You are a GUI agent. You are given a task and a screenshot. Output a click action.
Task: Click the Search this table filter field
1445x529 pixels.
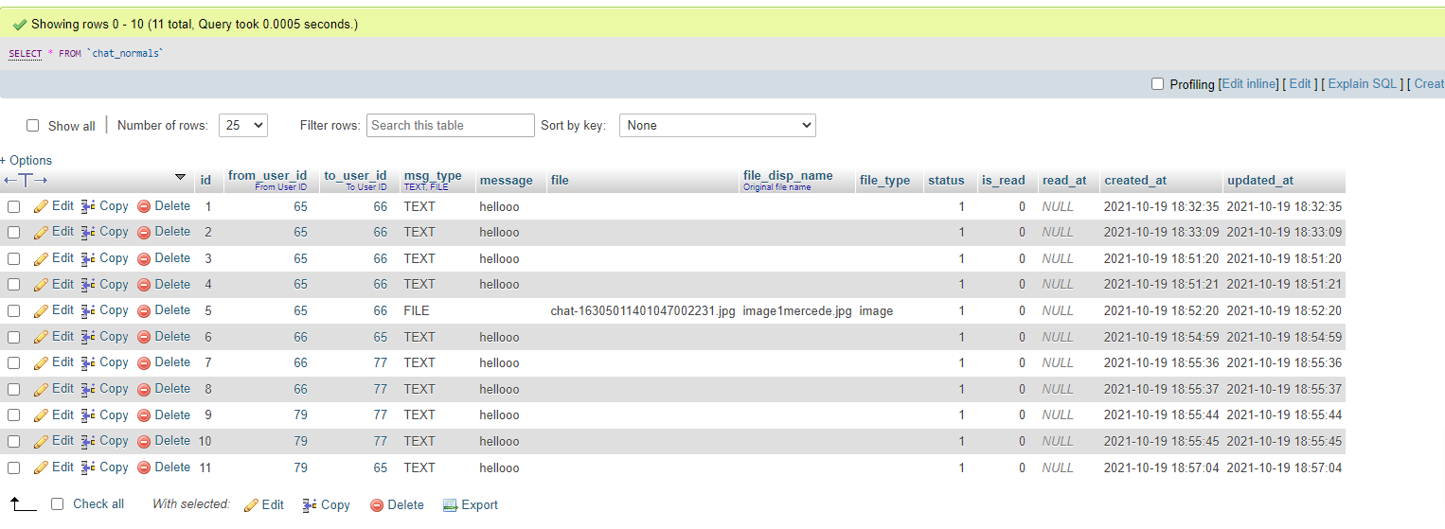(x=451, y=125)
